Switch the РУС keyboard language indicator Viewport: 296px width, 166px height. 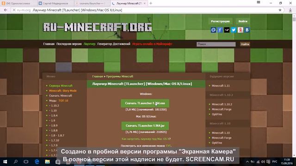275,162
